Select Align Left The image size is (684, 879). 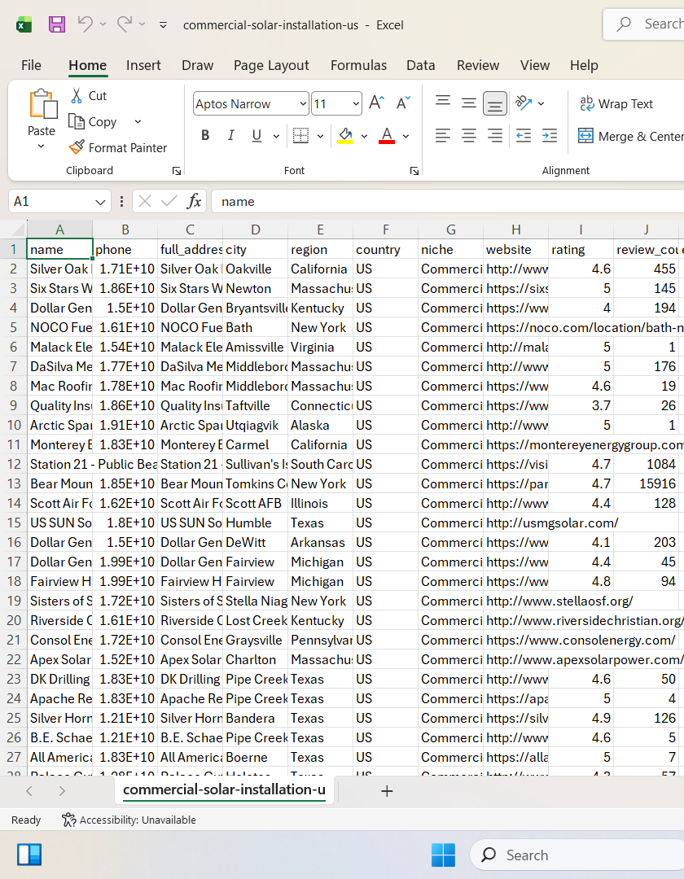(x=443, y=135)
